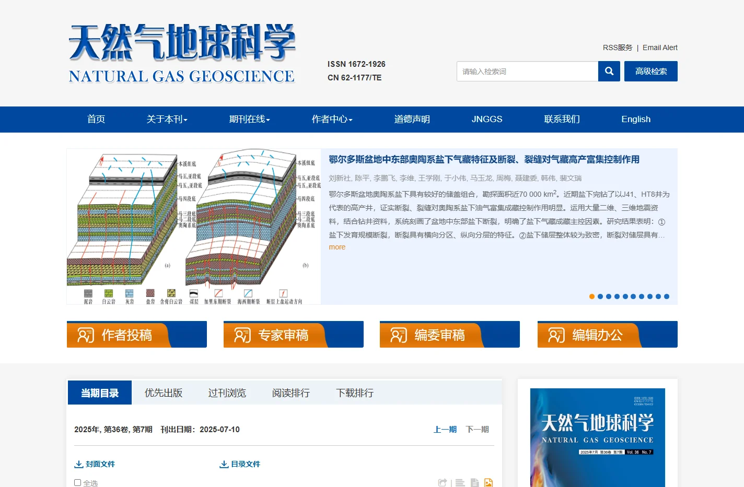Click the text CN 62-1177/TE
The height and width of the screenshot is (487, 744).
355,78
